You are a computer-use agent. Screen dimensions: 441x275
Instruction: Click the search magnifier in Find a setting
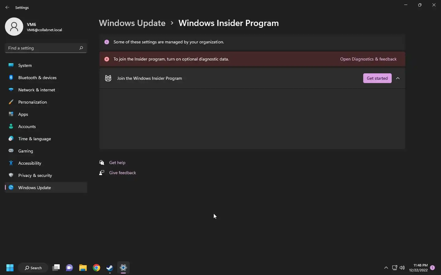81,48
